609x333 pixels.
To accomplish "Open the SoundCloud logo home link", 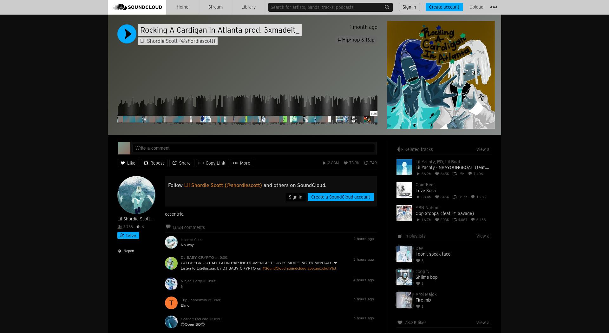I will click(x=137, y=7).
